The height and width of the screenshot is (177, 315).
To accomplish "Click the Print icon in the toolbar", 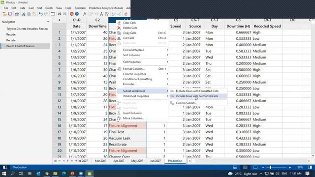I will 17,14.
